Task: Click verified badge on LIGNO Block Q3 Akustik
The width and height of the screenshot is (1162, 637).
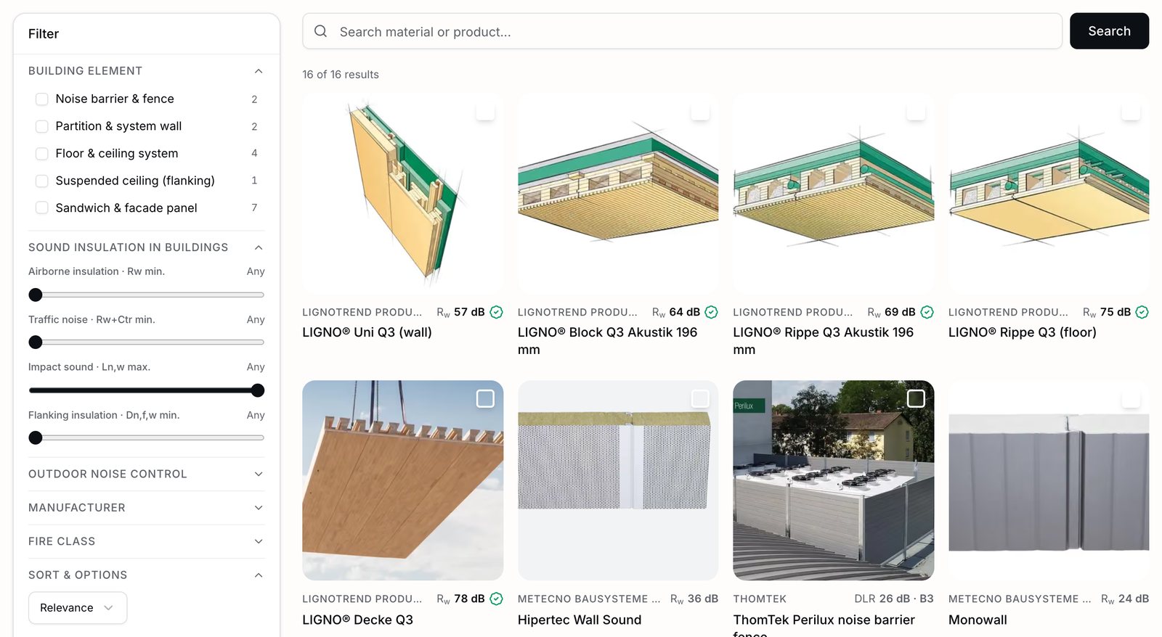Action: click(711, 312)
